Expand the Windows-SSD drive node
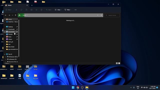 5,57
